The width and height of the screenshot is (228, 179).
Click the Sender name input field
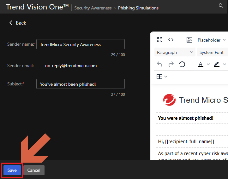[81, 44]
